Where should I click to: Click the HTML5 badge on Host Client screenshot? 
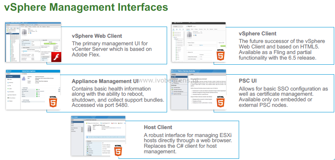[x=118, y=150]
